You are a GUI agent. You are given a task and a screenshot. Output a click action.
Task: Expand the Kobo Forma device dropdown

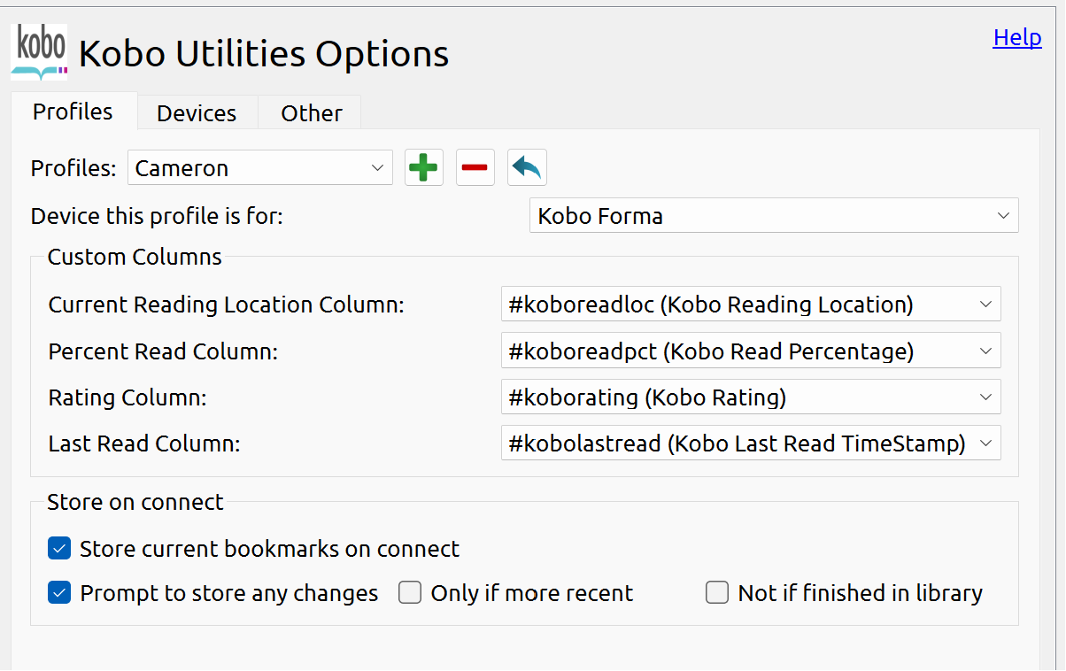[773, 216]
